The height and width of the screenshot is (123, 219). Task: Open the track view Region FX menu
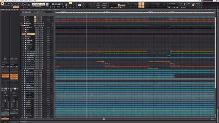click(x=56, y=10)
